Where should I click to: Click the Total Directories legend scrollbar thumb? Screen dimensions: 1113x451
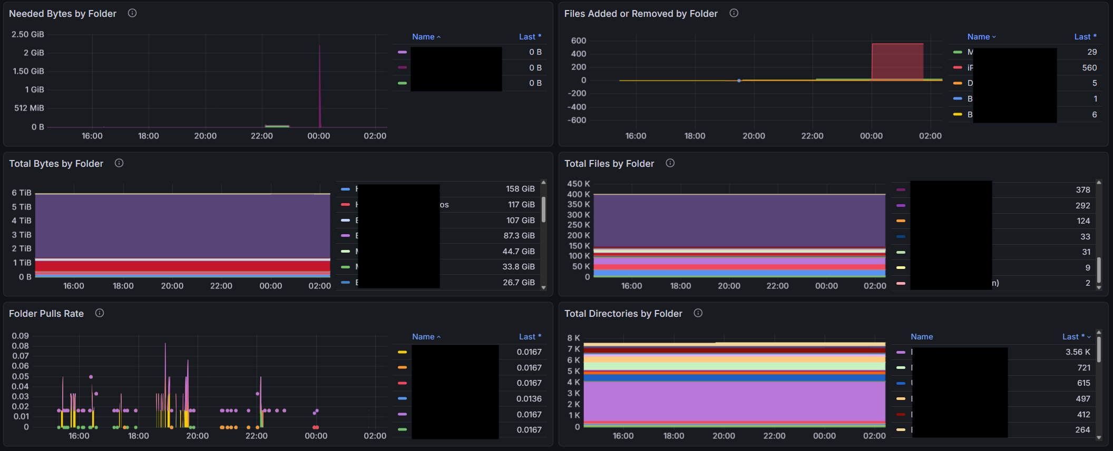tap(1099, 349)
